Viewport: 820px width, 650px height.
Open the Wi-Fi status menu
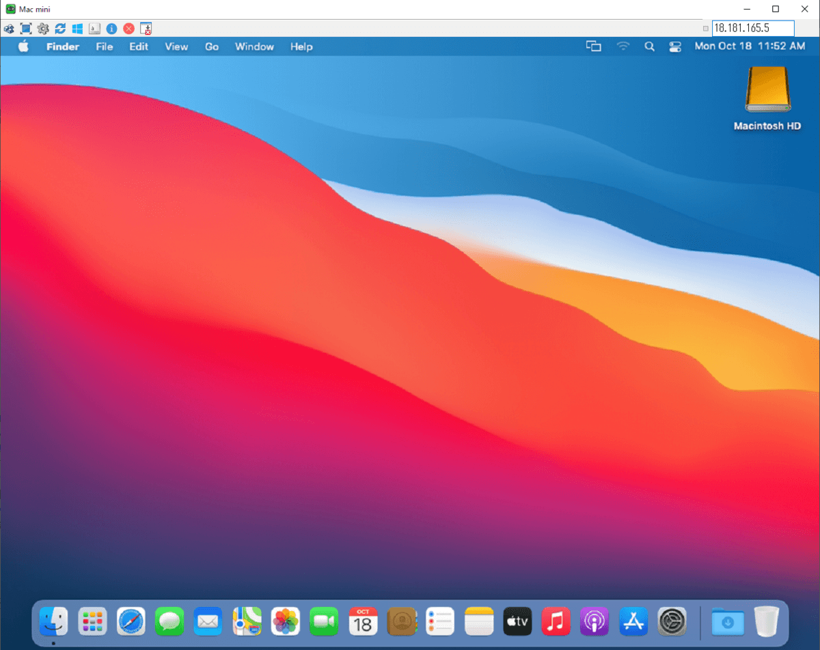(623, 46)
